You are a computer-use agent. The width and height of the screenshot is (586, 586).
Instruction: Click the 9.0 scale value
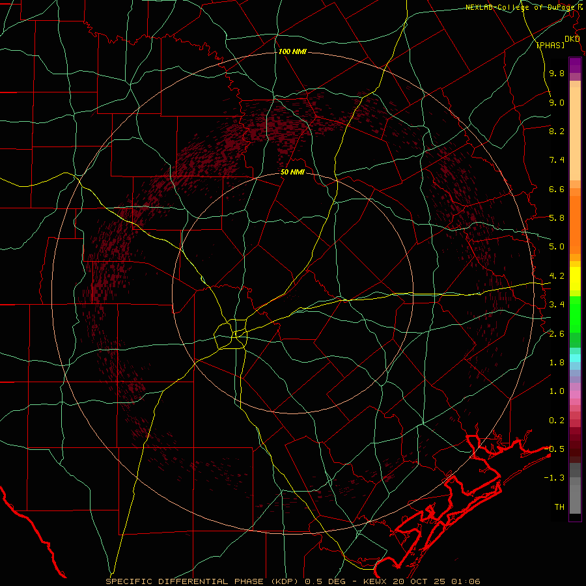click(x=557, y=102)
